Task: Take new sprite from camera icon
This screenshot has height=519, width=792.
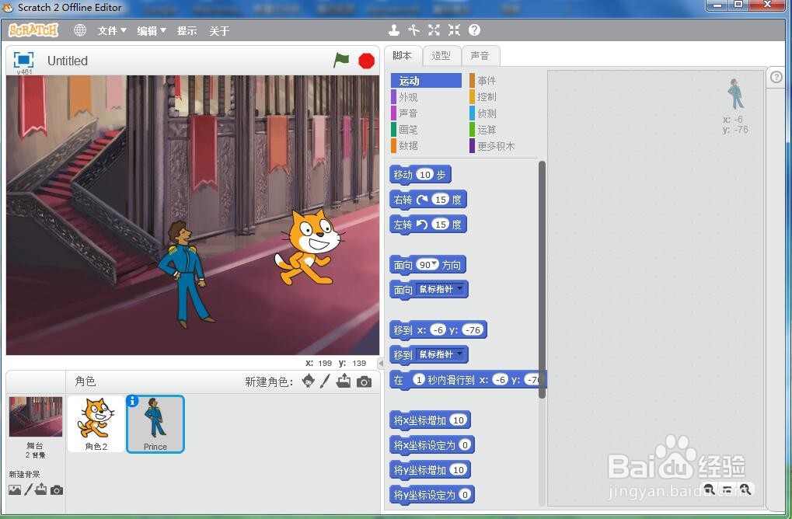Action: pyautogui.click(x=364, y=381)
